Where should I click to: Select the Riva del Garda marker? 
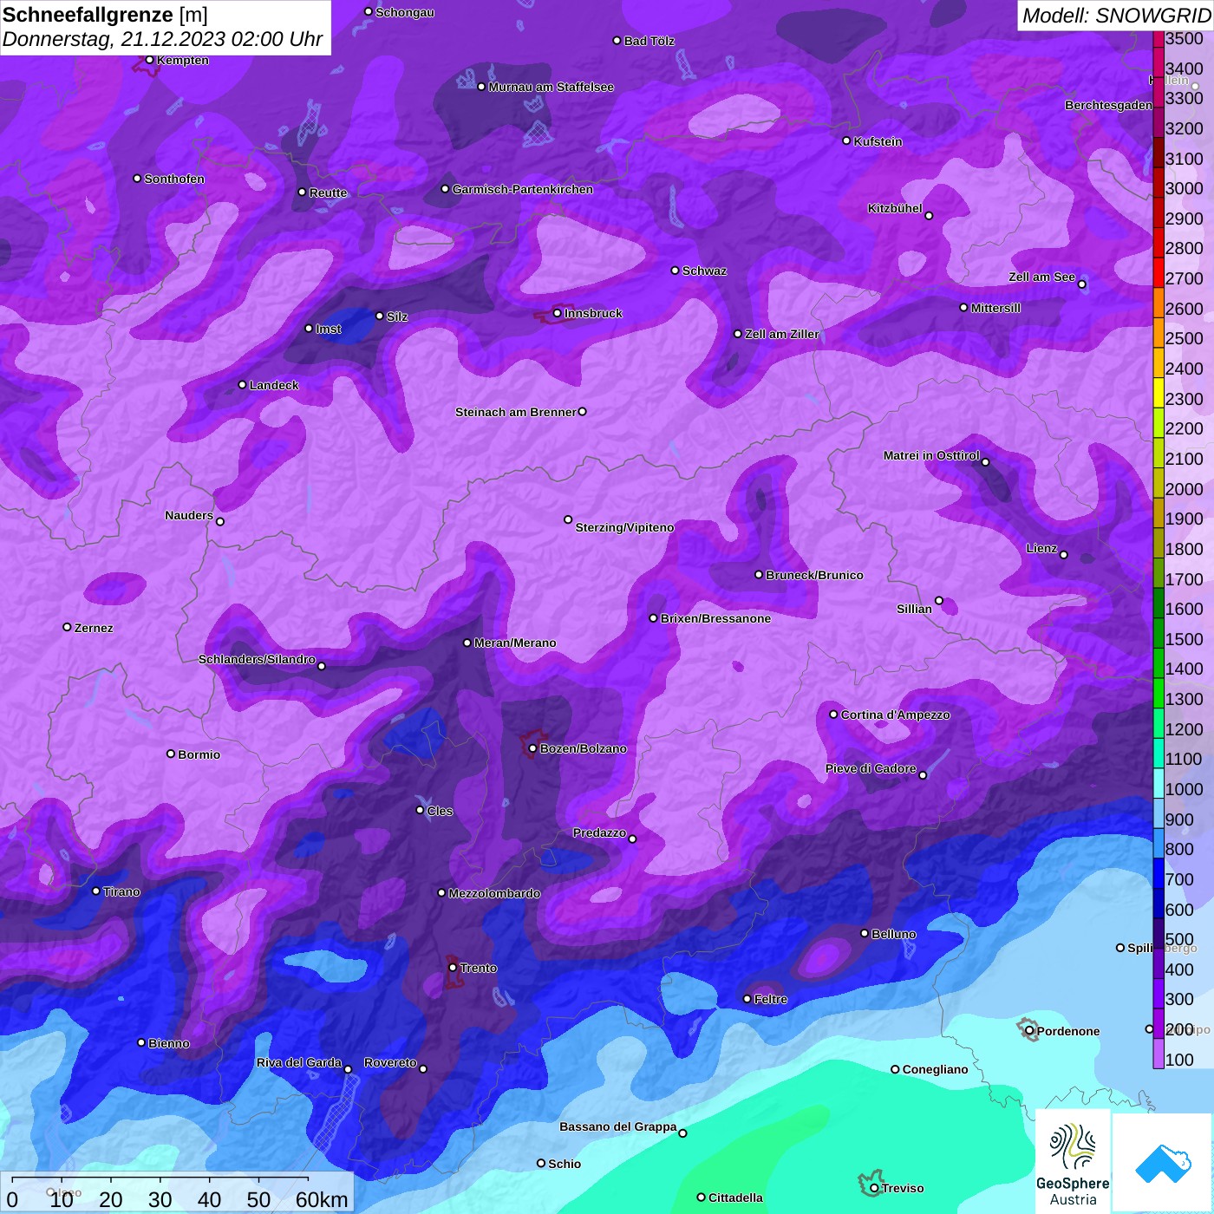349,1069
